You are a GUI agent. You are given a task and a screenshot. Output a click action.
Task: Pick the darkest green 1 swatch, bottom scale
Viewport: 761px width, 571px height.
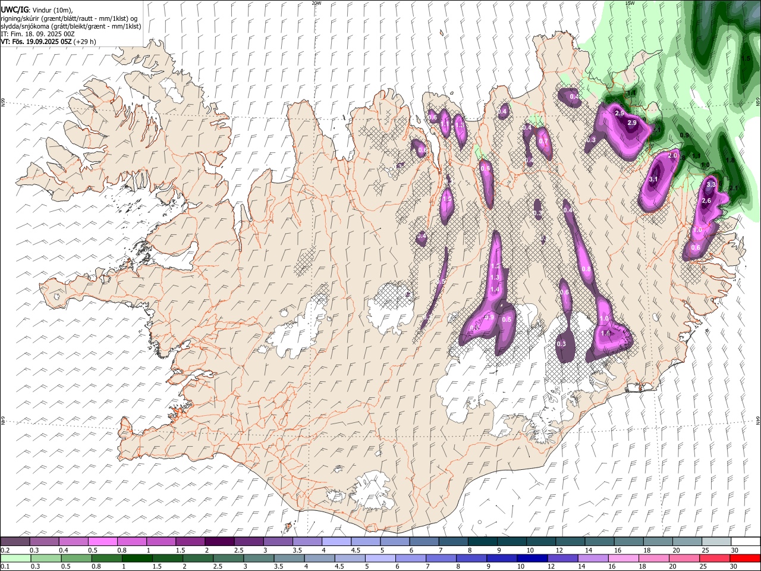coord(137,558)
